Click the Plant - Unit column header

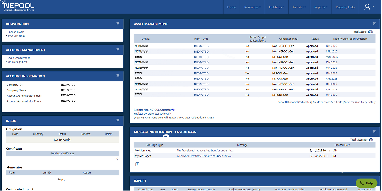(x=201, y=39)
